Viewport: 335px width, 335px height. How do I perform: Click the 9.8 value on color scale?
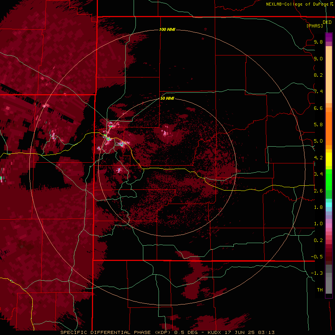318,42
